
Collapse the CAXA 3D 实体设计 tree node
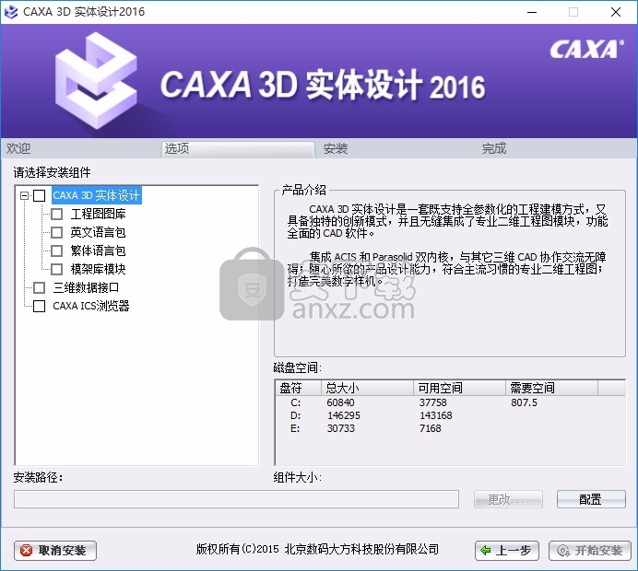click(x=24, y=196)
